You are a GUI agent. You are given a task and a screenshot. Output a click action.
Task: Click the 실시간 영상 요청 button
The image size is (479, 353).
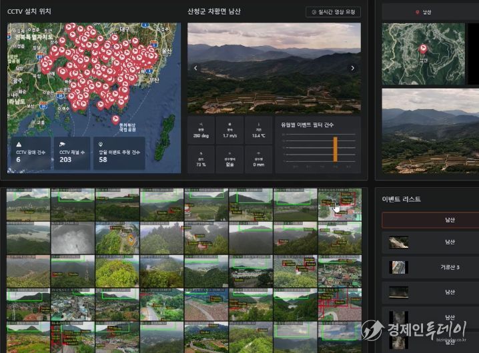tap(333, 12)
